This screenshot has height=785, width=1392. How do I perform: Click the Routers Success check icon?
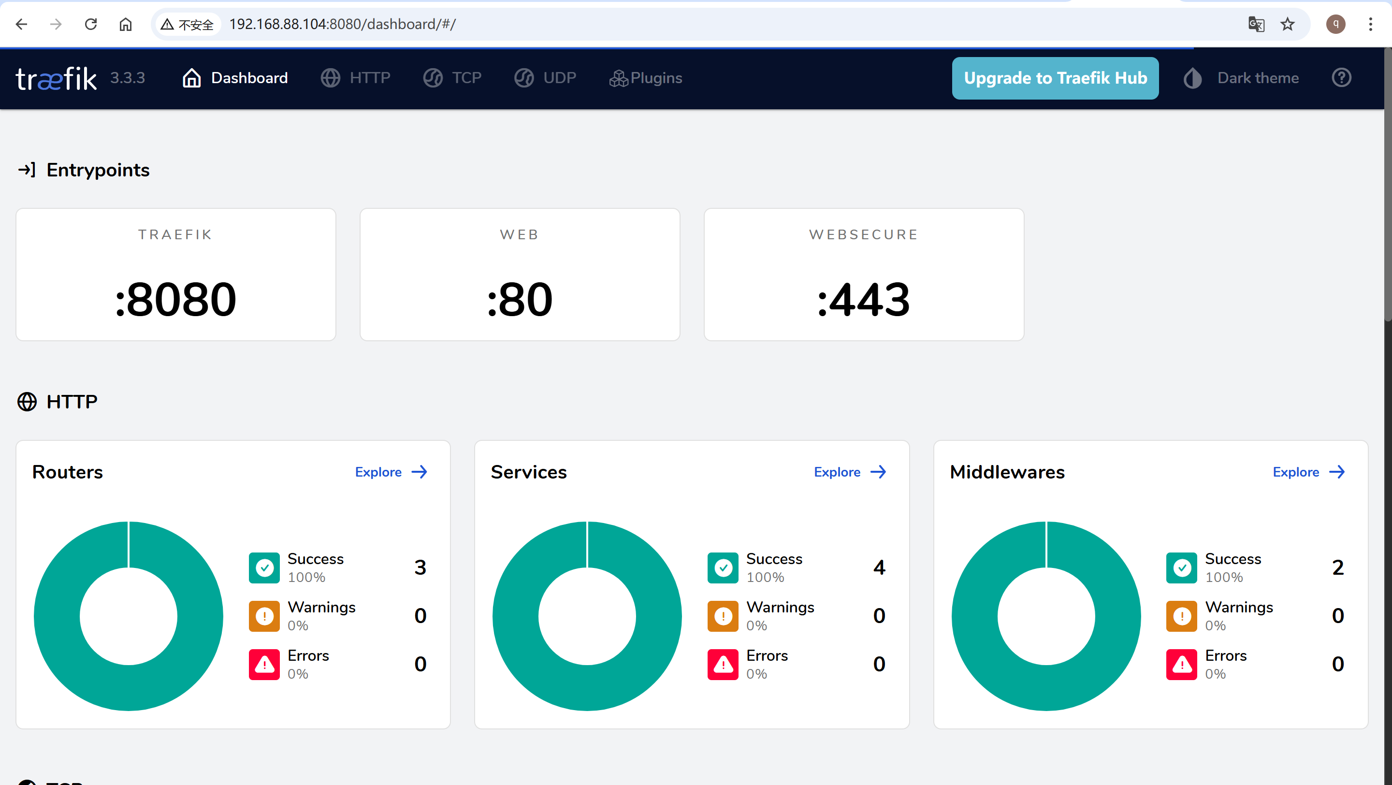(264, 567)
